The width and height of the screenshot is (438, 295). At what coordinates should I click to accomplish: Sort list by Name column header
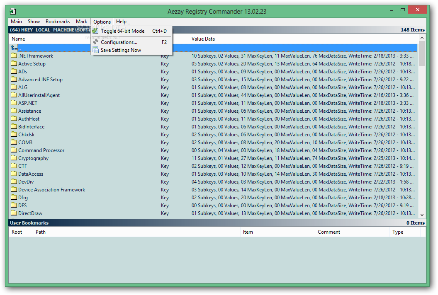(50, 39)
